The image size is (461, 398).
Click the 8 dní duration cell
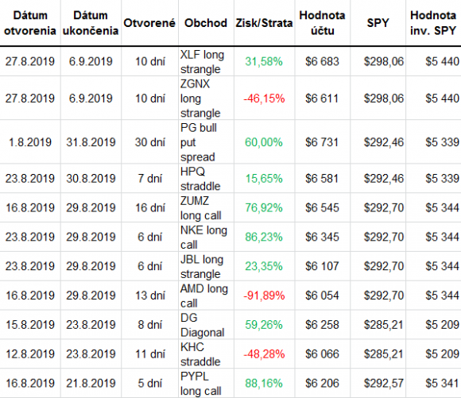pos(150,325)
